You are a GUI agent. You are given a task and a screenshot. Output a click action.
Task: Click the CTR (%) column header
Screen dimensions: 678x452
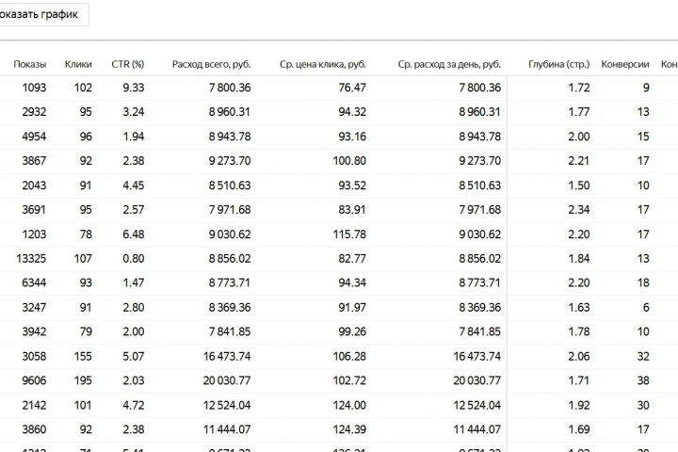point(127,64)
